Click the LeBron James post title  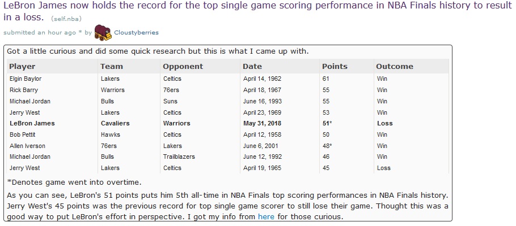tap(249, 6)
